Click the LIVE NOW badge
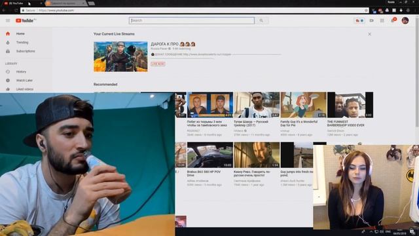Viewport: 419px width, 236px height. click(158, 64)
